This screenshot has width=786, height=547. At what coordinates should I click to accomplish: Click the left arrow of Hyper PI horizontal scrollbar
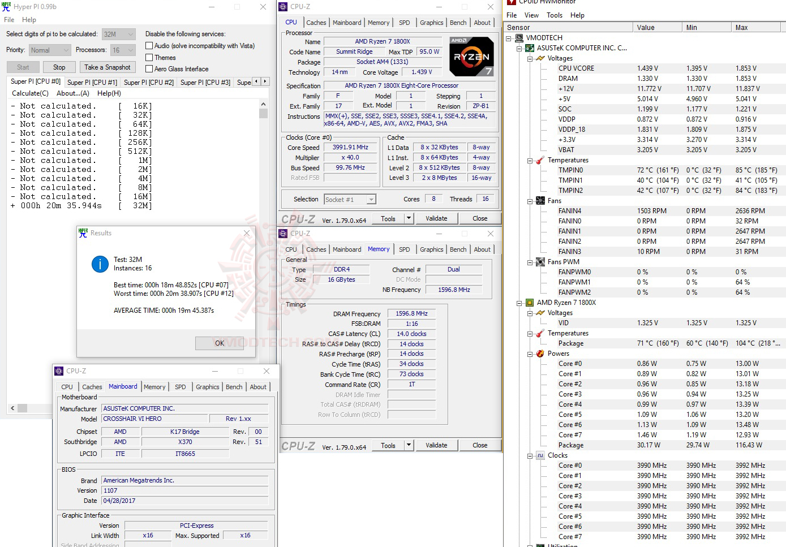tap(12, 408)
